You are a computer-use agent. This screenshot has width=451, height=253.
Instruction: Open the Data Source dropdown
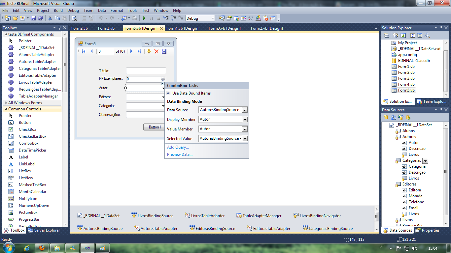coord(245,110)
